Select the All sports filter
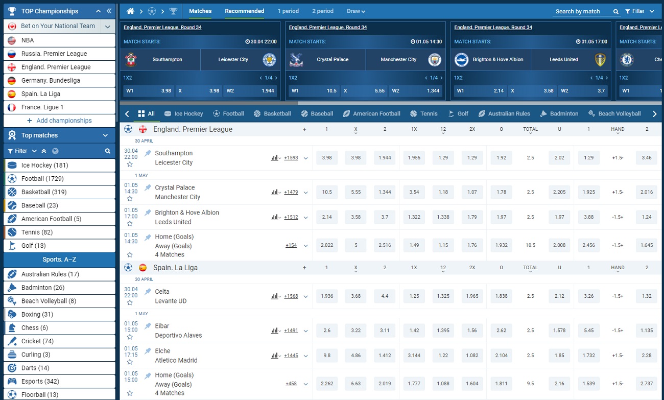 pyautogui.click(x=146, y=114)
